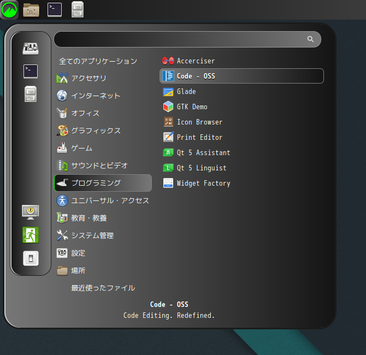The height and width of the screenshot is (355, 366).
Task: Click the Qt 5 Linguist green icon
Action: pos(168,168)
